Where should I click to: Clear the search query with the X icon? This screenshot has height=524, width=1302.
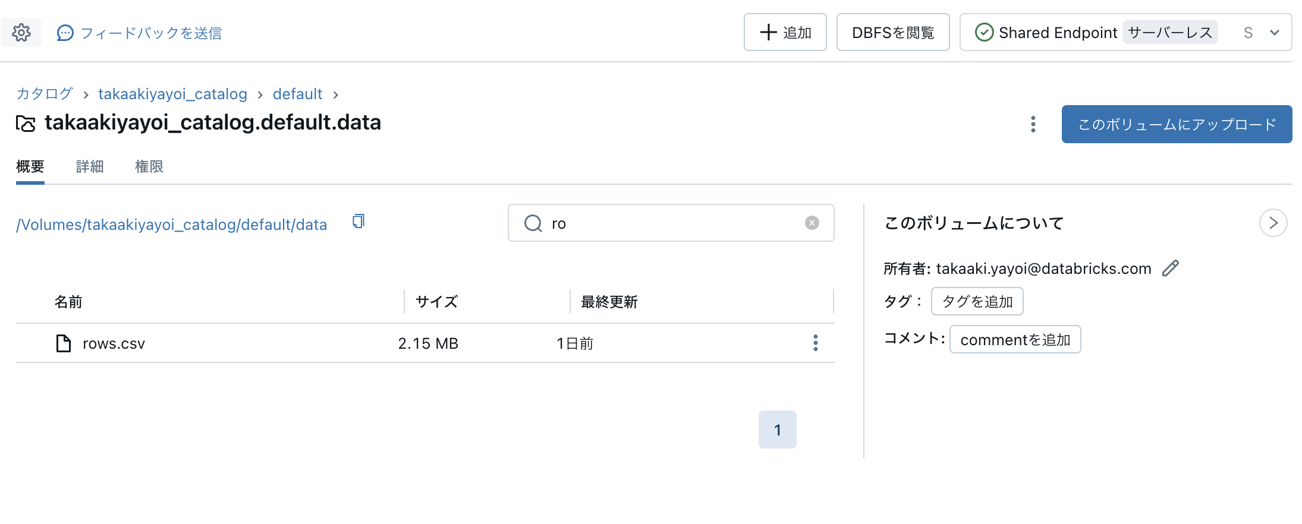(x=812, y=223)
